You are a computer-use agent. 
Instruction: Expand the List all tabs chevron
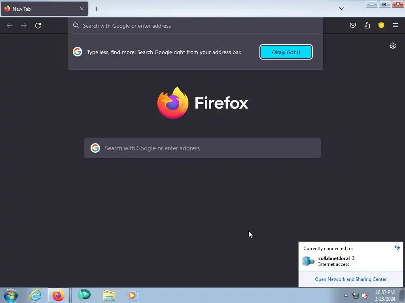pyautogui.click(x=342, y=9)
